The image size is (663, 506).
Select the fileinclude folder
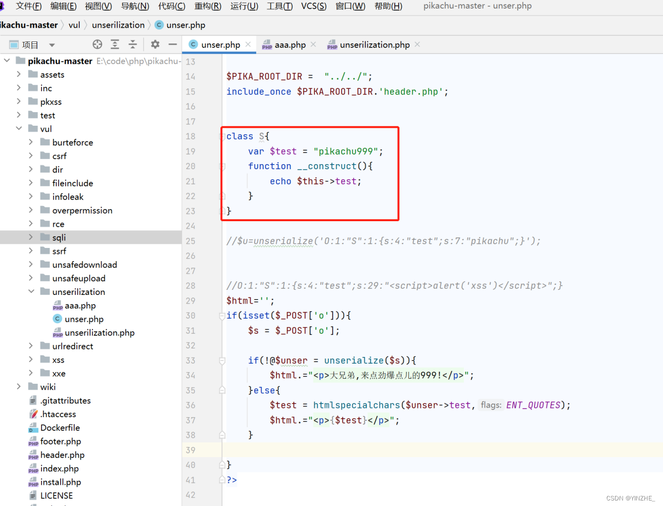[x=72, y=183]
